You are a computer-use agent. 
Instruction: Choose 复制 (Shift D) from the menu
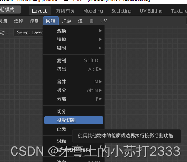pyautogui.click(x=74, y=60)
